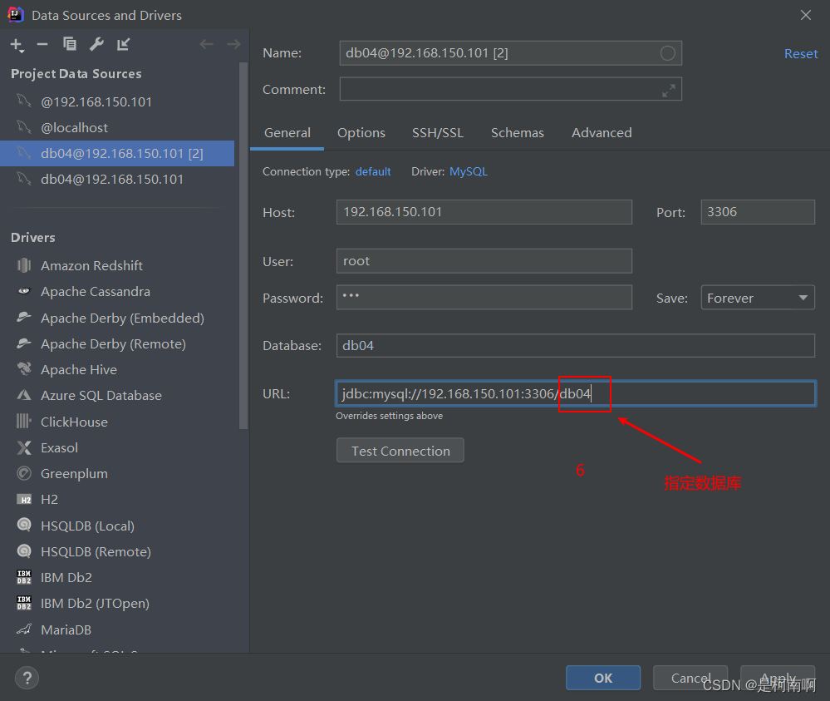Open the Schemas tab

point(517,132)
